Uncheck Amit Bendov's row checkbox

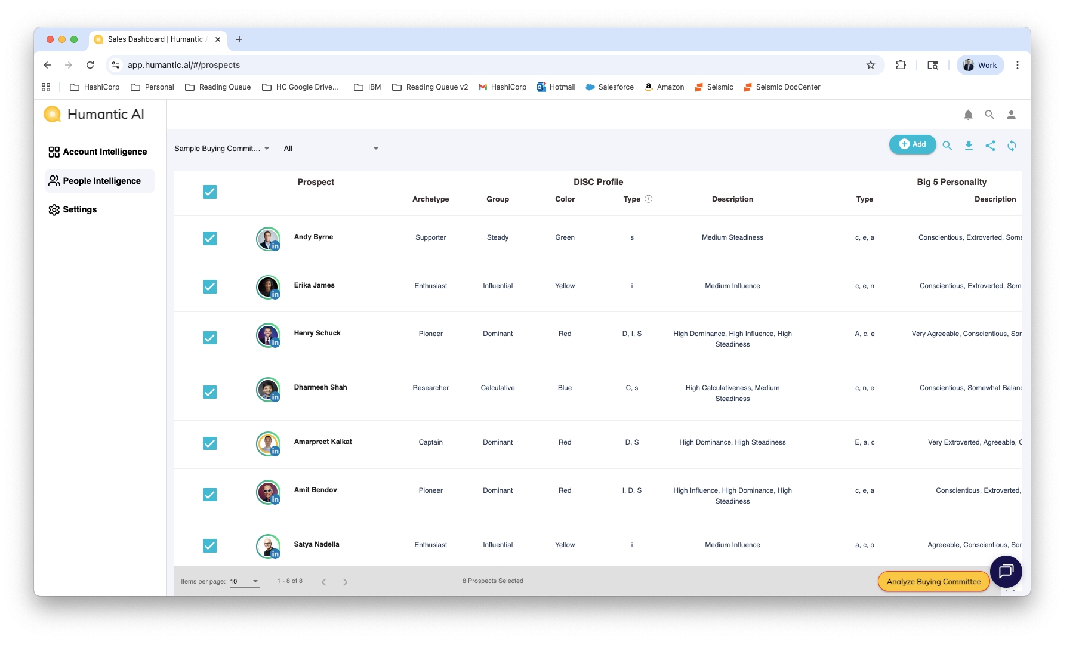[x=209, y=495]
